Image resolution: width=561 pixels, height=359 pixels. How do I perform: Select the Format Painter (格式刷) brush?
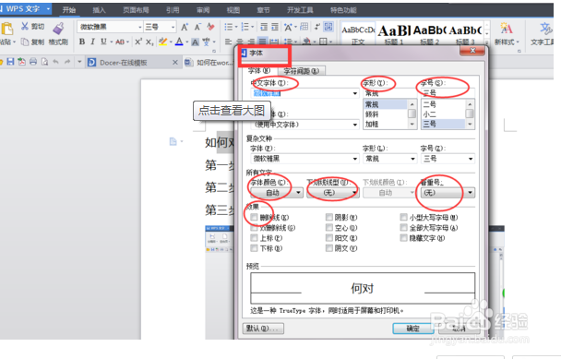pyautogui.click(x=58, y=29)
